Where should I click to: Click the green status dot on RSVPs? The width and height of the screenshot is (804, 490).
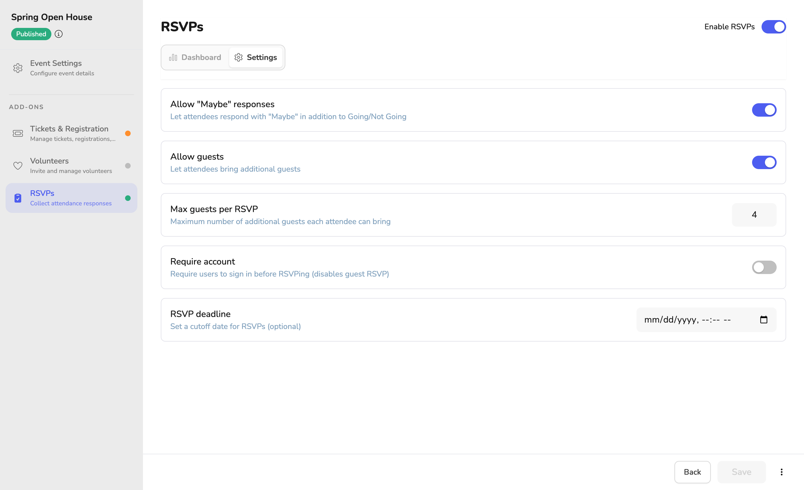pyautogui.click(x=128, y=198)
